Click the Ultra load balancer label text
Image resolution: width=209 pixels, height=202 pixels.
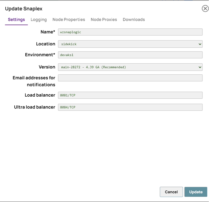point(35,107)
